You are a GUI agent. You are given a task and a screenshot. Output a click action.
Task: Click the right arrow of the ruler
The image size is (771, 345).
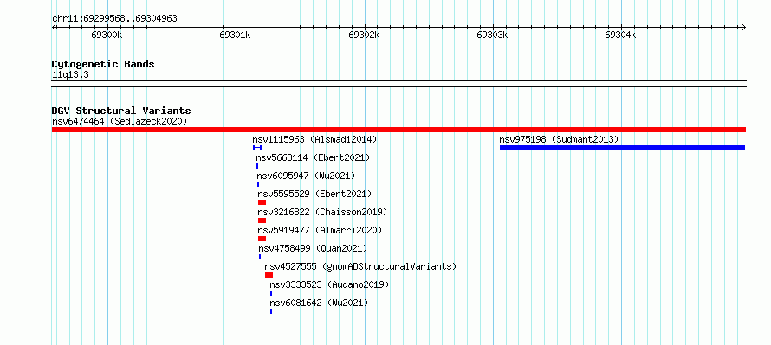pos(743,27)
